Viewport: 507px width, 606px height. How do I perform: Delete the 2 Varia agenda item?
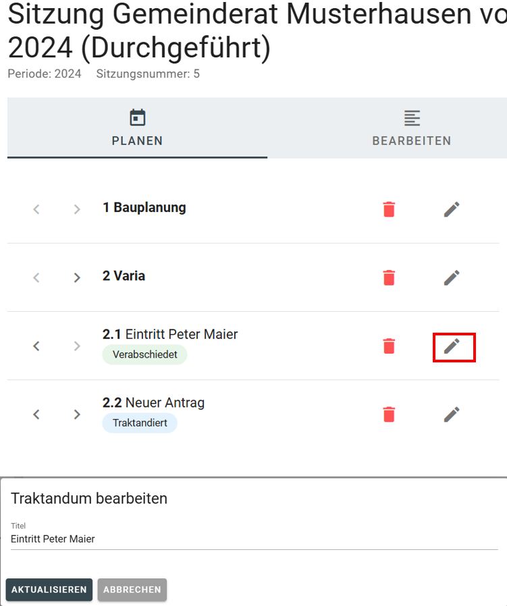tap(389, 277)
